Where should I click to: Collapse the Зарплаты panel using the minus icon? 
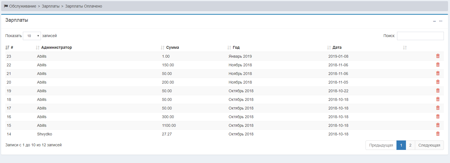(434, 21)
